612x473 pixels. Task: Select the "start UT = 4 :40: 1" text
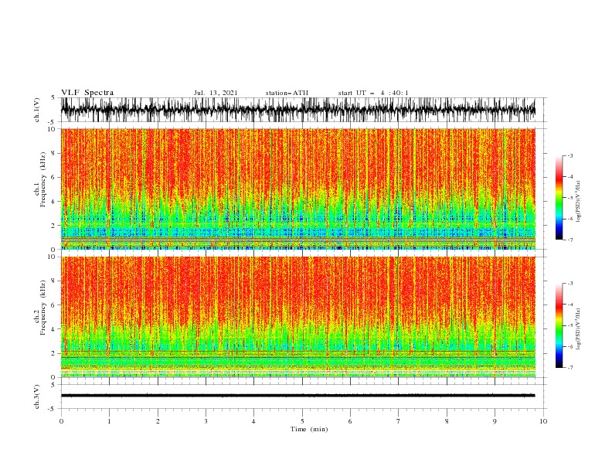(x=373, y=93)
